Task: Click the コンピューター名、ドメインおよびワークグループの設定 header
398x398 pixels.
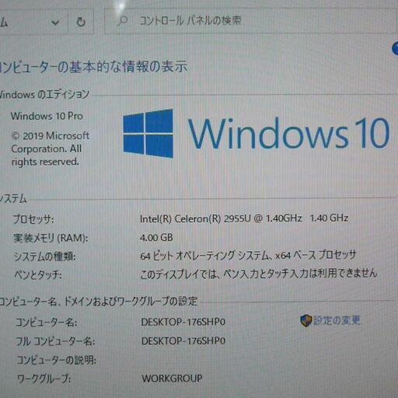Action: point(99,302)
